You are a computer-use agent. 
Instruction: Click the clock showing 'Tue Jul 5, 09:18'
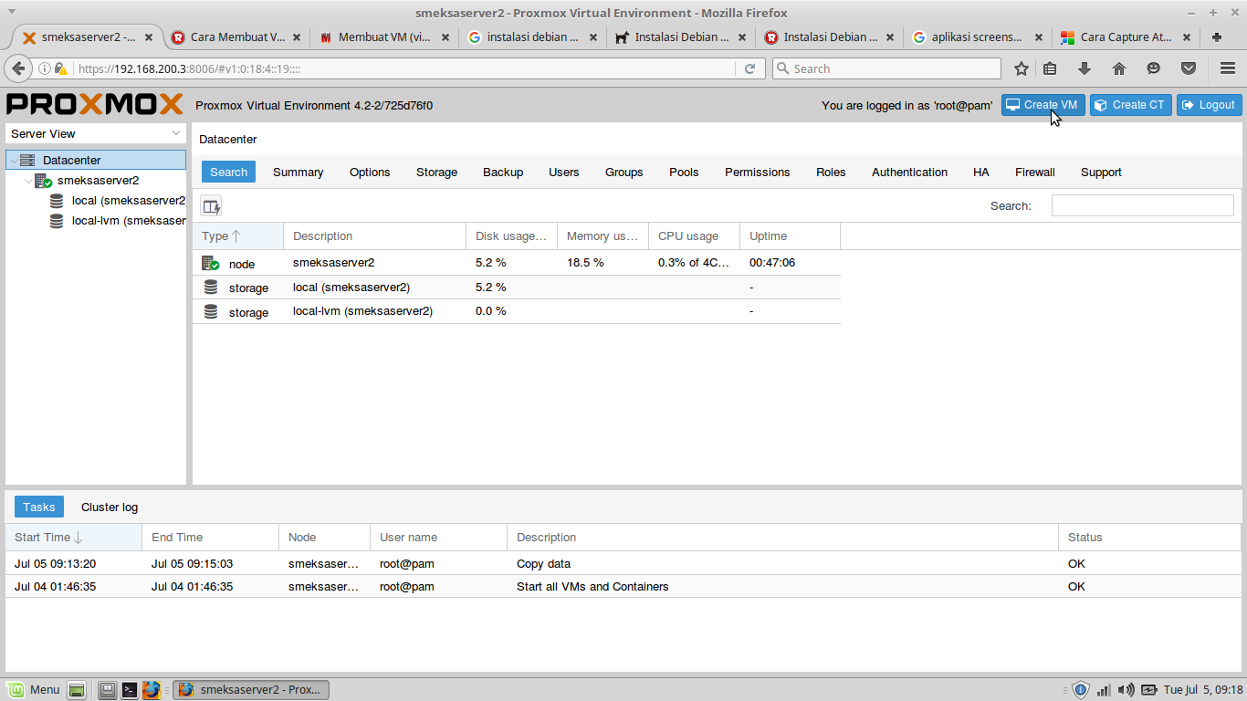click(x=1203, y=690)
